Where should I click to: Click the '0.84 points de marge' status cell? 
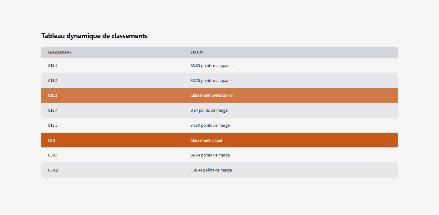click(209, 110)
